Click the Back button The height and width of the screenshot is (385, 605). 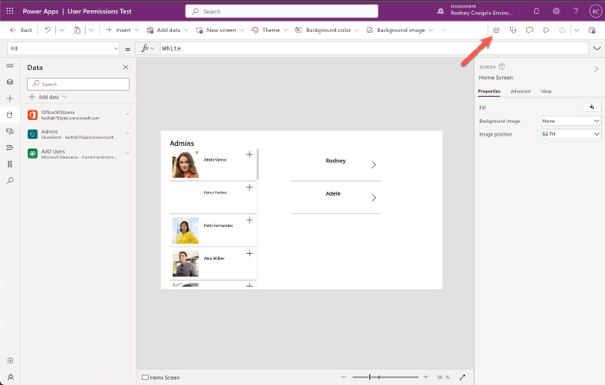point(22,29)
